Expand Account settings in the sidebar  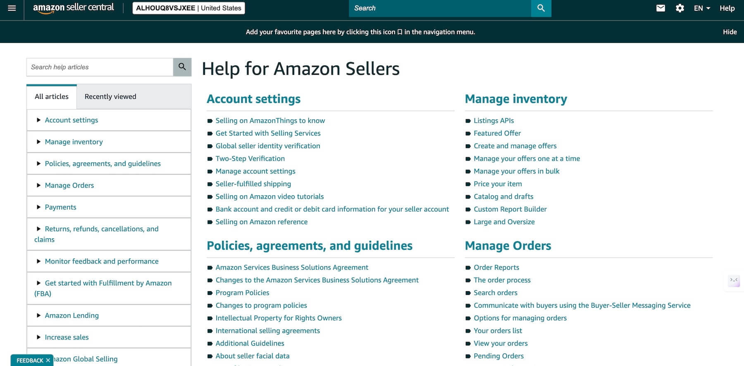click(x=71, y=120)
